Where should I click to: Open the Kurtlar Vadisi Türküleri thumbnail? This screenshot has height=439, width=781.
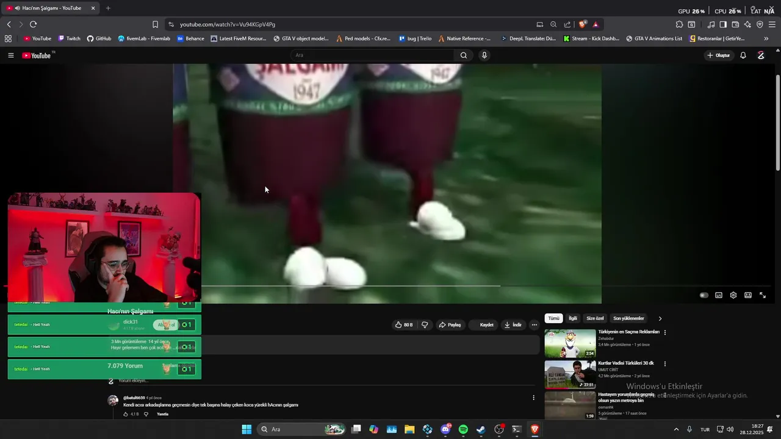point(570,374)
